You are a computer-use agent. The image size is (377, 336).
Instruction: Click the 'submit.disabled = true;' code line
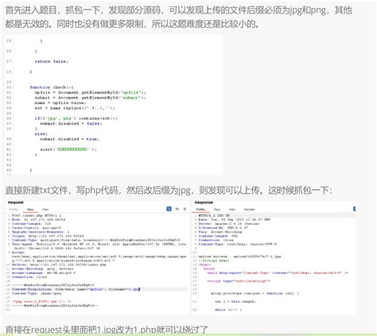point(70,139)
